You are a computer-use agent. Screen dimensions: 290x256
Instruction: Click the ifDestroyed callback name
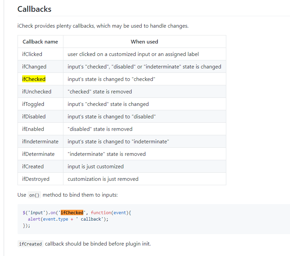coord(36,179)
